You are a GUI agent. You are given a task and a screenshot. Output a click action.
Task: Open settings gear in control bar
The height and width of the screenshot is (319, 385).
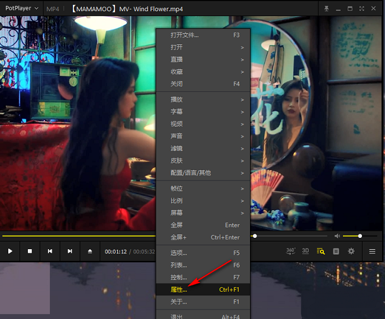point(351,251)
